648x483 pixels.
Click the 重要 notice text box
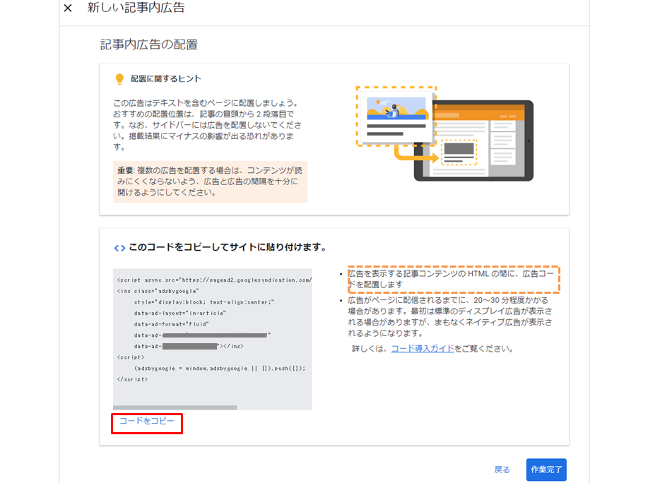click(x=211, y=181)
